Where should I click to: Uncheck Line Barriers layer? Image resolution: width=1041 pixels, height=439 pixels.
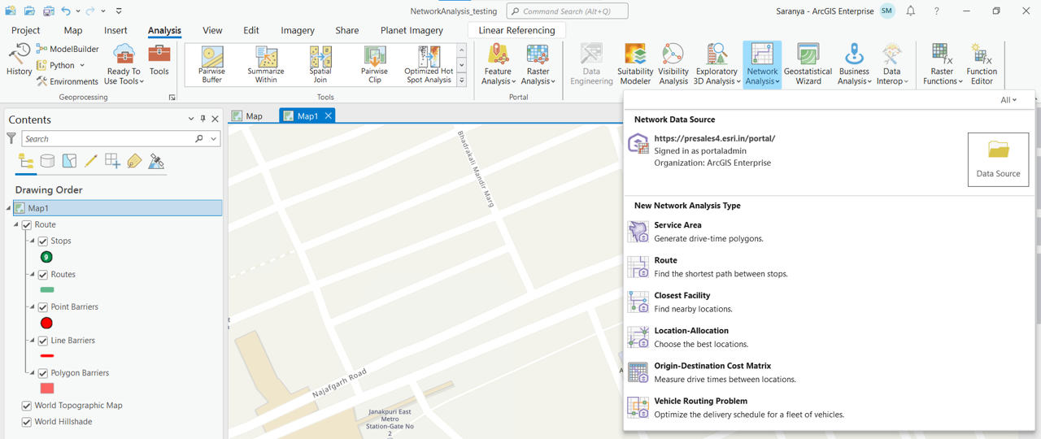[x=43, y=341]
